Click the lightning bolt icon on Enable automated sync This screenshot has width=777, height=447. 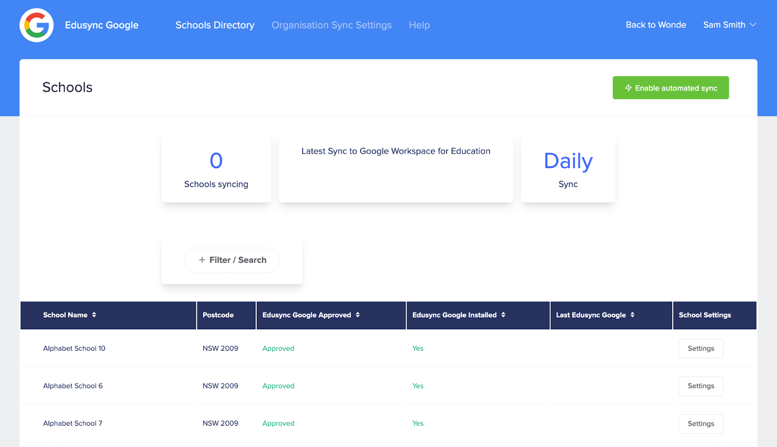(x=628, y=88)
